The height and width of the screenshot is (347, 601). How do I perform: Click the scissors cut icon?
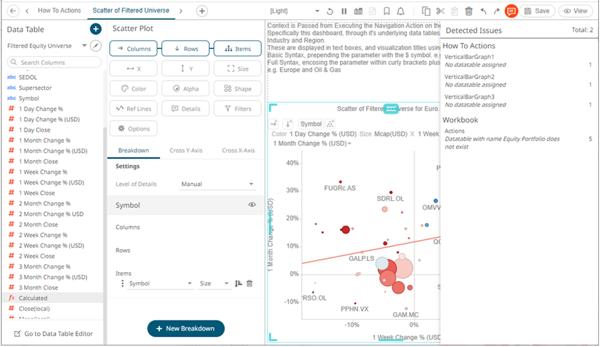(440, 11)
